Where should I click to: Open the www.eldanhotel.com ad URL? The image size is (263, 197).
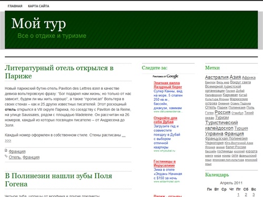pos(167,182)
